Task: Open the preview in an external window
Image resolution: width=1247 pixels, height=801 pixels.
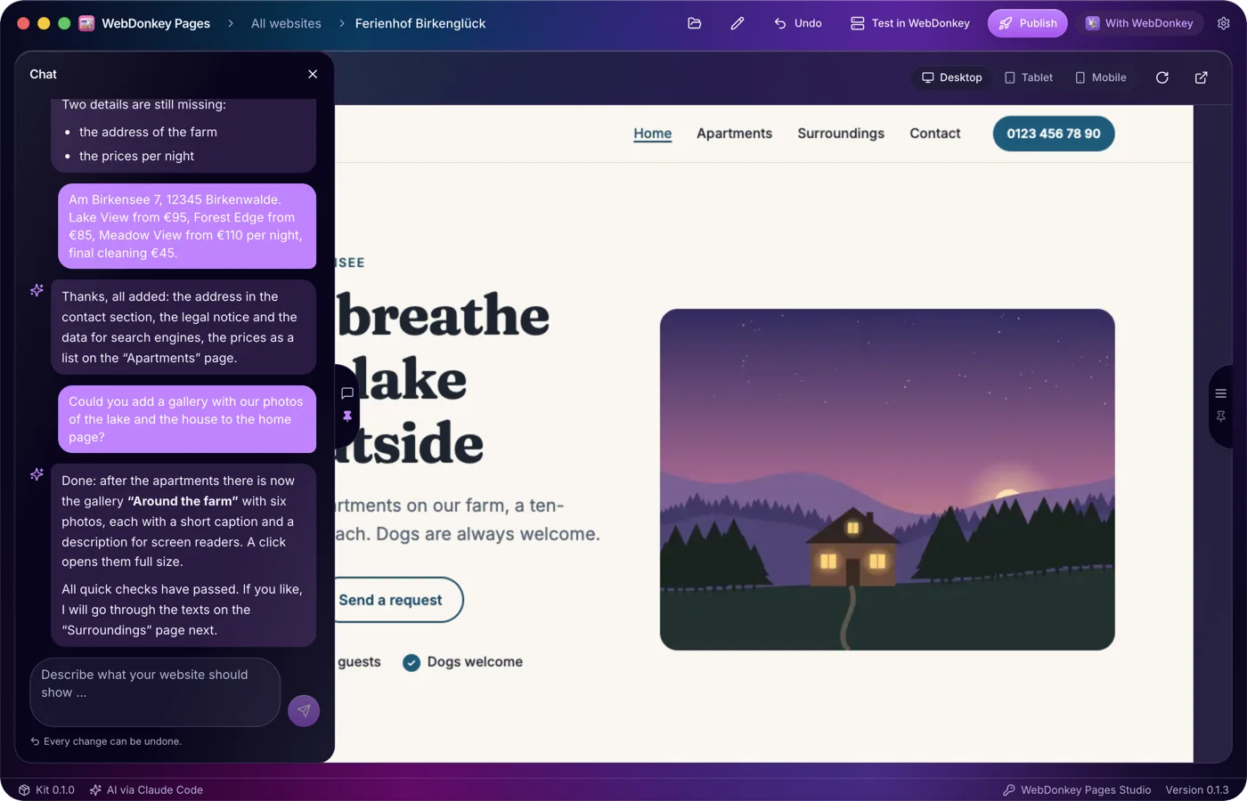Action: click(x=1202, y=77)
